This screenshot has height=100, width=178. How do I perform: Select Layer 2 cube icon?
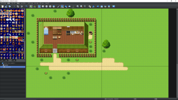pos(46,6)
